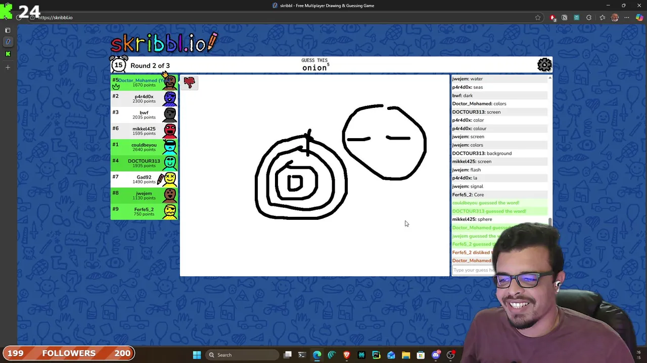This screenshot has width=647, height=363.
Task: Open Discord from the taskbar
Action: tap(436, 355)
